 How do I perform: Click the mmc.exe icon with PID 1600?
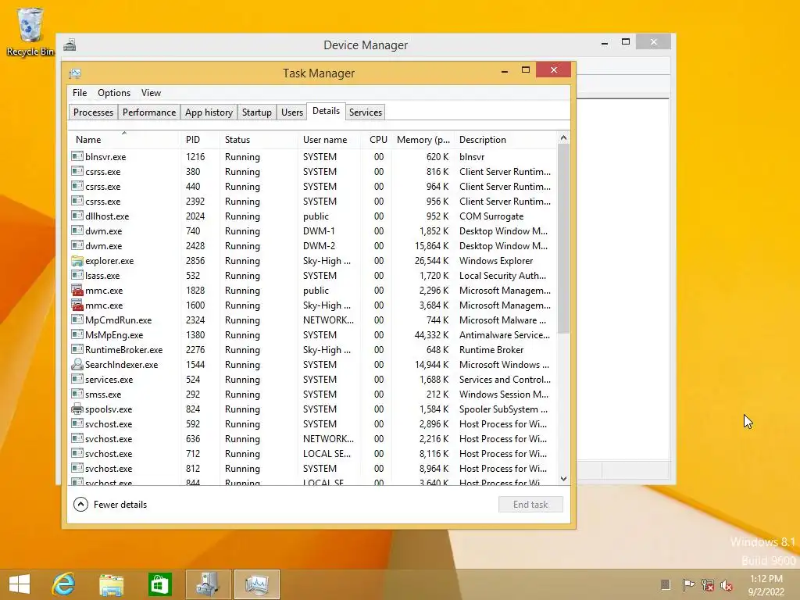[77, 305]
